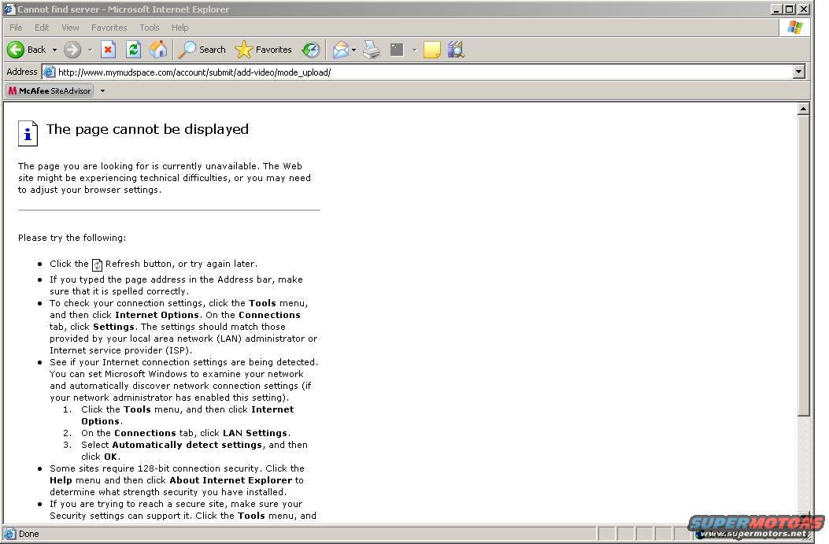Image resolution: width=829 pixels, height=544 pixels.
Task: Expand the Mail dropdown arrow
Action: pyautogui.click(x=353, y=50)
